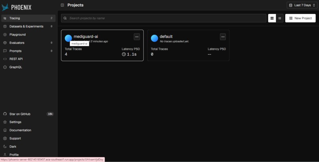Open the GraphQL explorer
Viewport: 319px width, 162px height.
28,67
